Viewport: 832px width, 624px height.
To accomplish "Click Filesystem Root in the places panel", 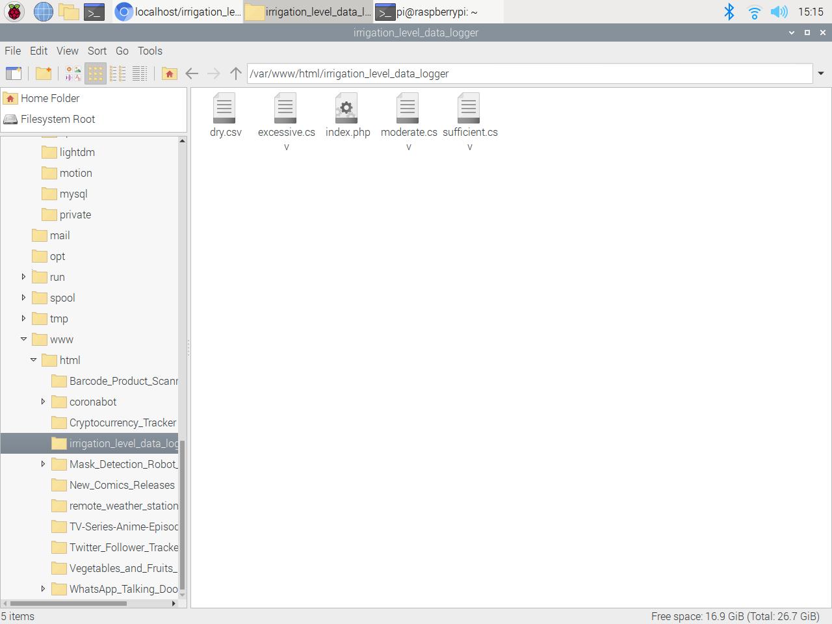I will pyautogui.click(x=58, y=119).
